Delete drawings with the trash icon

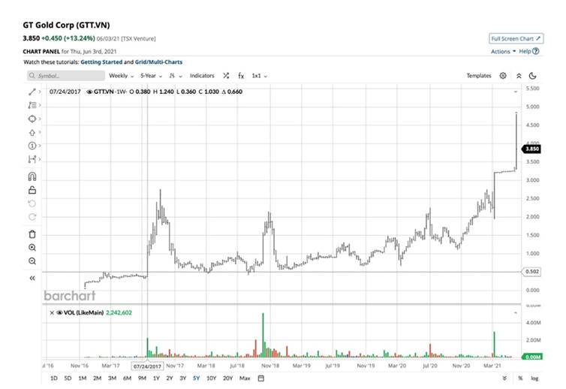[32, 234]
